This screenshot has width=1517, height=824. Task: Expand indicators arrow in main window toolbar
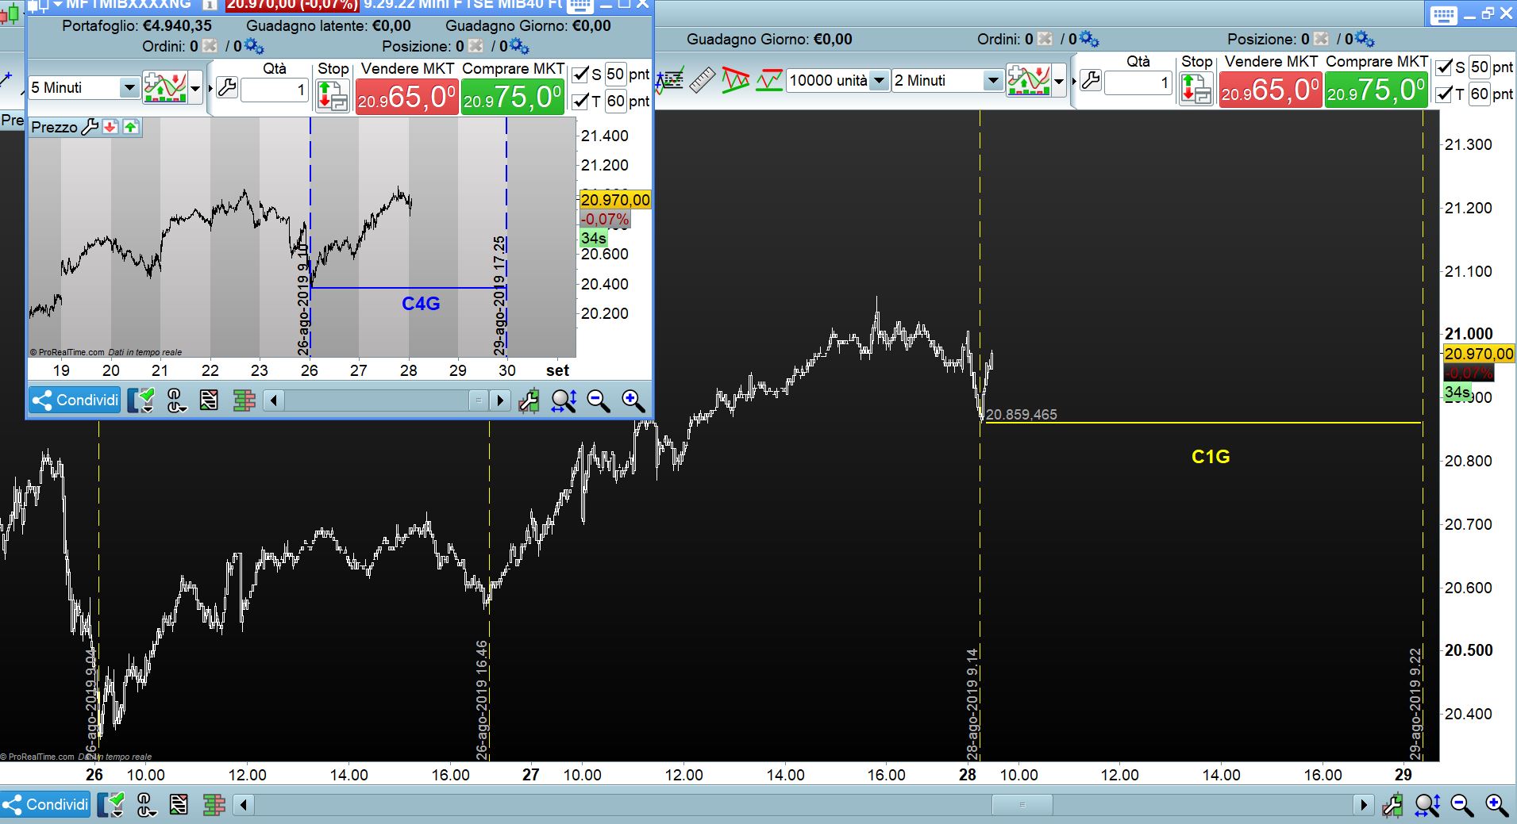coord(1058,81)
